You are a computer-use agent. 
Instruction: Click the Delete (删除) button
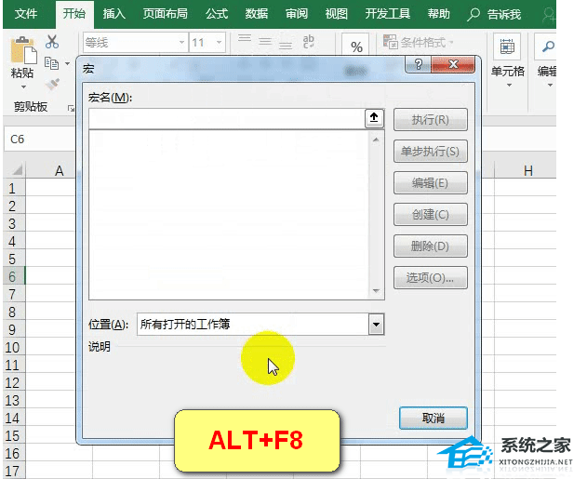click(431, 246)
